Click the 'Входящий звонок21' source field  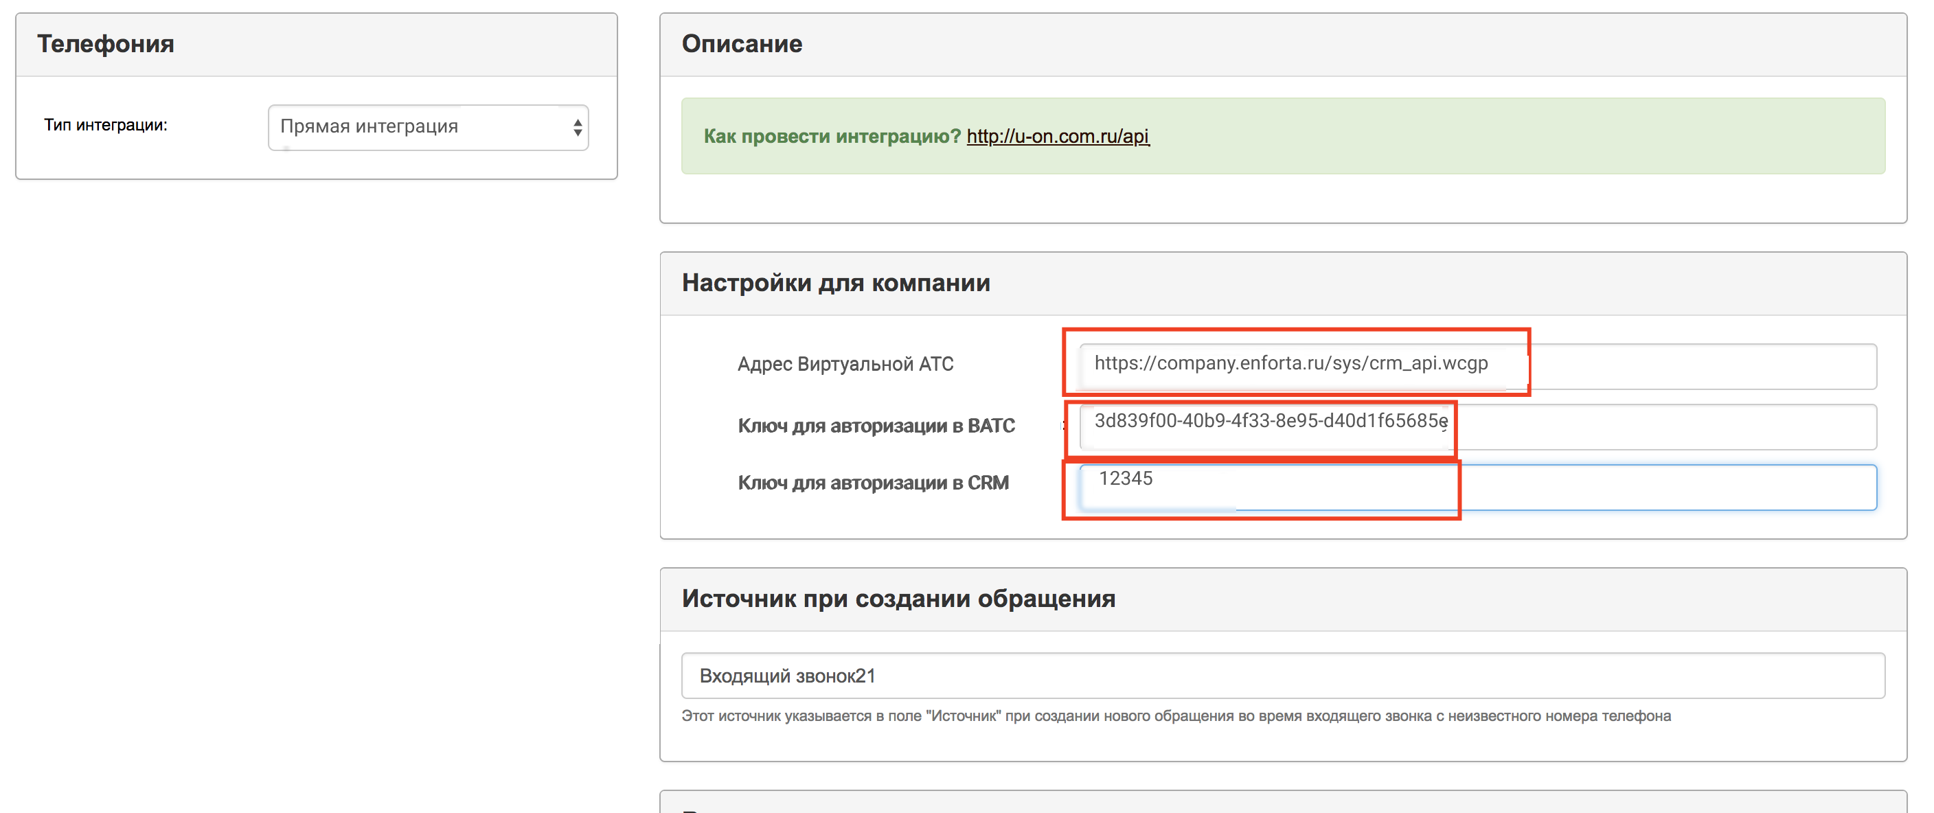click(1282, 675)
